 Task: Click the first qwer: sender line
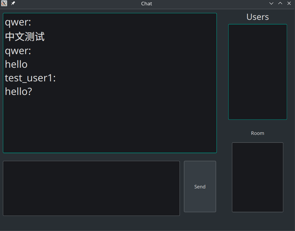pos(18,22)
